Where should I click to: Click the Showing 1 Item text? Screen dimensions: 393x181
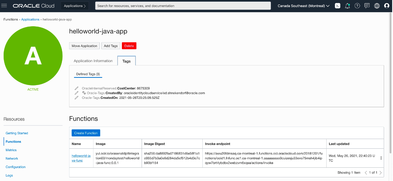coord(349,173)
